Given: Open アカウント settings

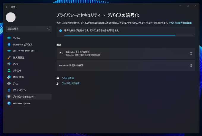Looking at the screenshot, I should (29, 71).
